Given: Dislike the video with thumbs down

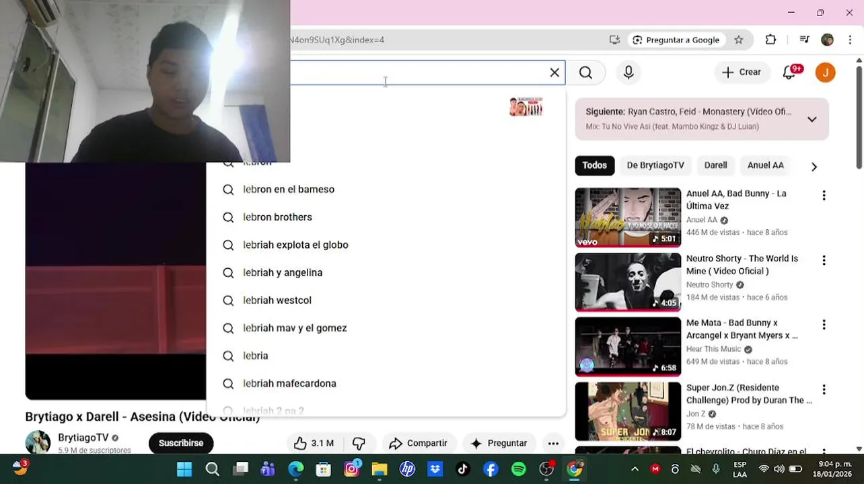Looking at the screenshot, I should 359,443.
